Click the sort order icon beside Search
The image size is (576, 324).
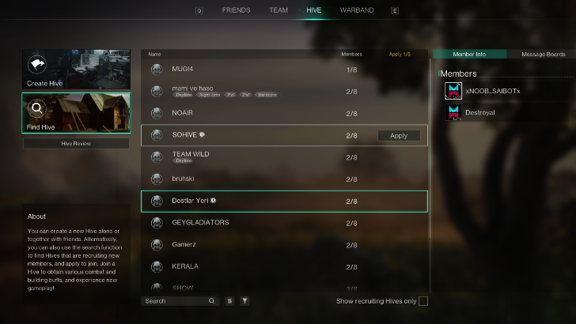229,301
